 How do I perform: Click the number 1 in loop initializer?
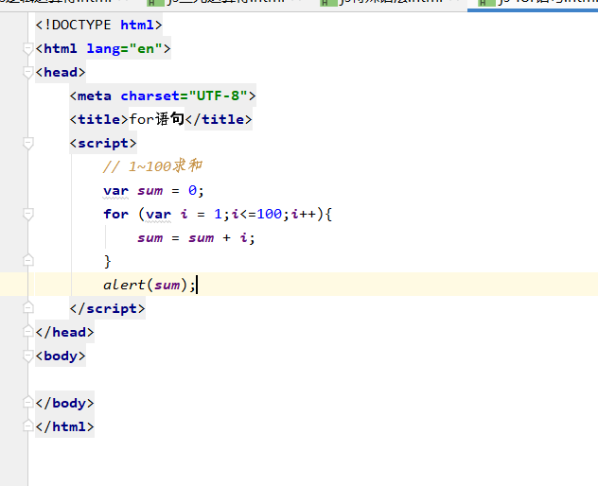[x=218, y=214]
